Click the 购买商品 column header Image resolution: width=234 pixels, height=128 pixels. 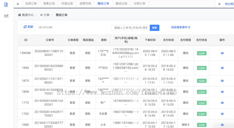point(88,40)
